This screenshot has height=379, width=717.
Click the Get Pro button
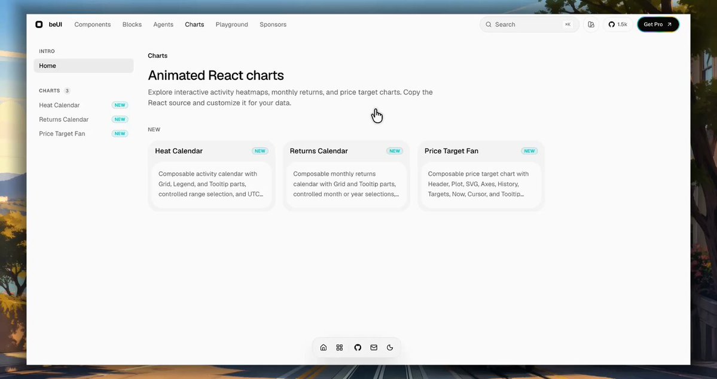pyautogui.click(x=658, y=24)
